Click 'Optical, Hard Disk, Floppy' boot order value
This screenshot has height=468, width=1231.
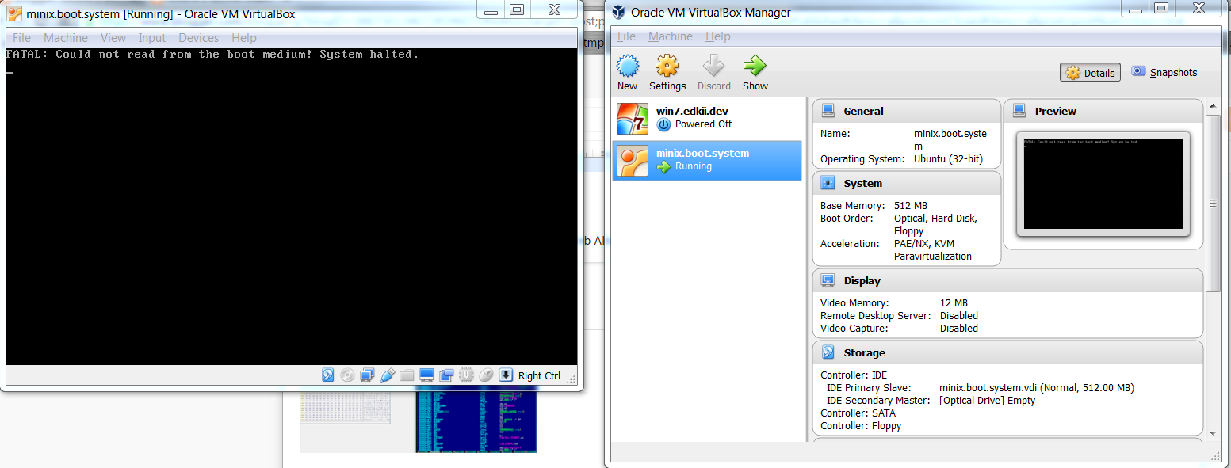pos(935,225)
